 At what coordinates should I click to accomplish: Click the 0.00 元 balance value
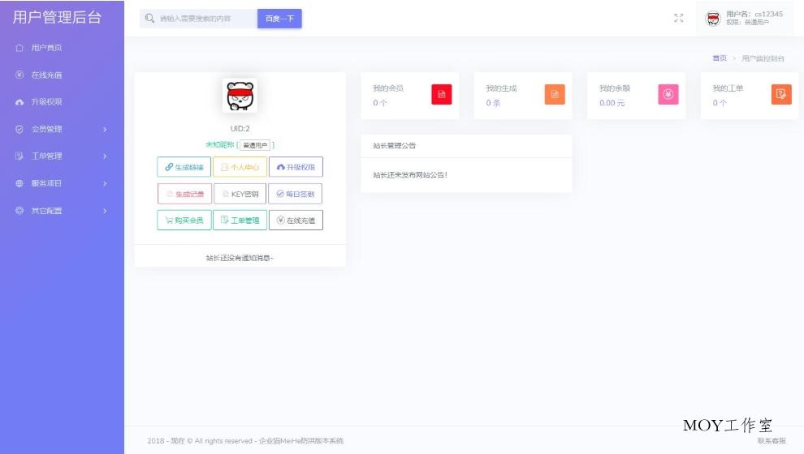612,103
